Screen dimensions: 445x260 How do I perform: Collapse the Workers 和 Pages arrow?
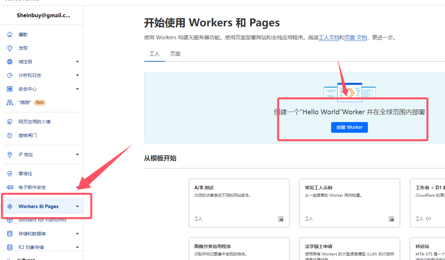tap(77, 207)
